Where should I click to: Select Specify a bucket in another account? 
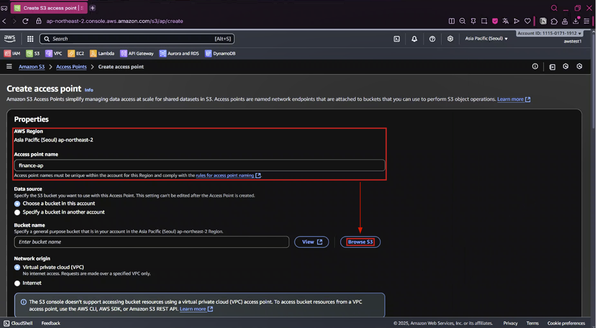point(17,212)
